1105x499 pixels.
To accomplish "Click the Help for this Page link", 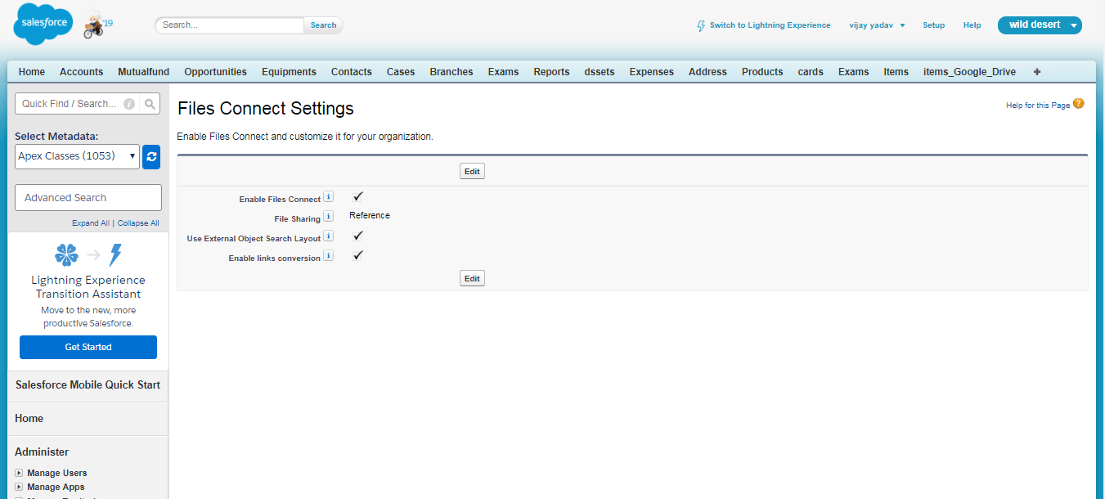I will coord(1038,105).
